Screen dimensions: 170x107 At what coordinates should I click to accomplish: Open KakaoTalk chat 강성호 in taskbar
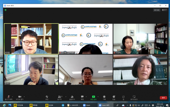click(x=49, y=105)
